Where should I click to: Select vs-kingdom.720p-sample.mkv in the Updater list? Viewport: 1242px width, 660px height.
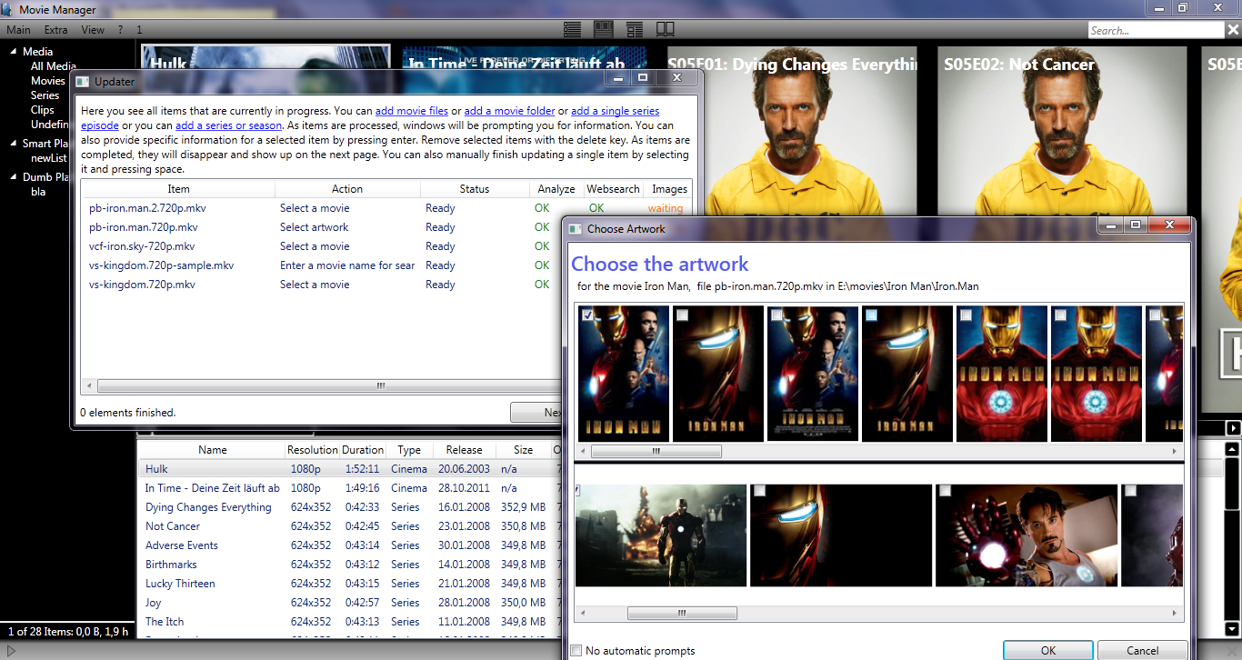[x=161, y=265]
